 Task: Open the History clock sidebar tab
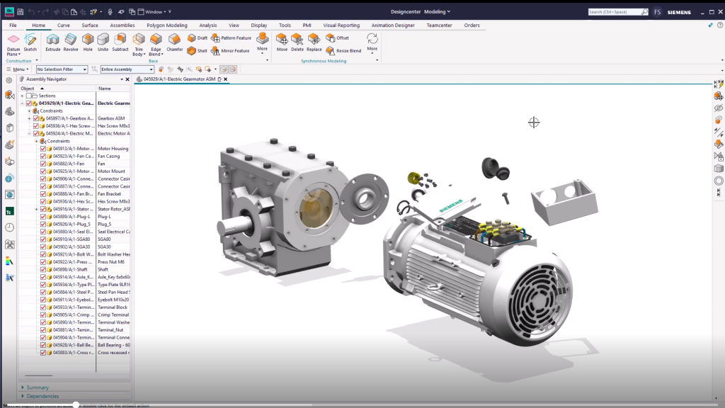click(9, 227)
